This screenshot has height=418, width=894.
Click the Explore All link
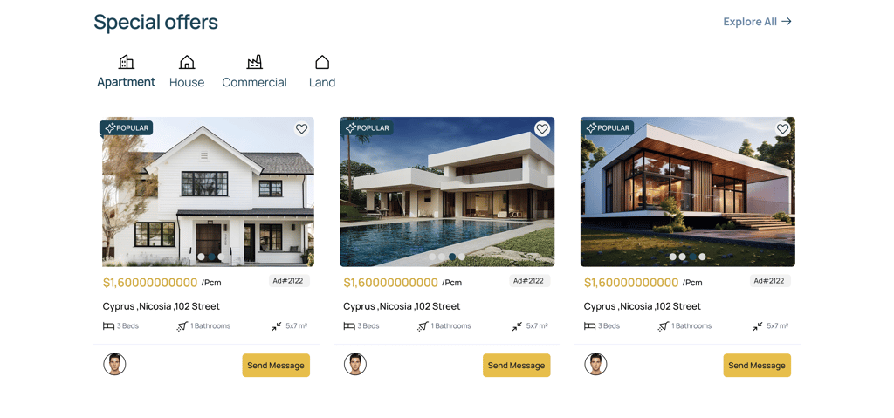(758, 22)
